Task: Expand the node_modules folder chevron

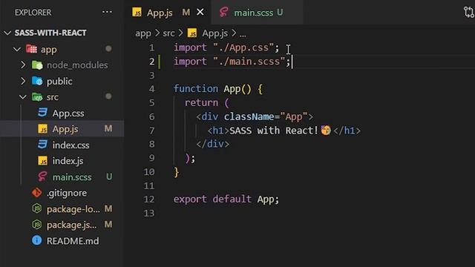Action: [23, 65]
